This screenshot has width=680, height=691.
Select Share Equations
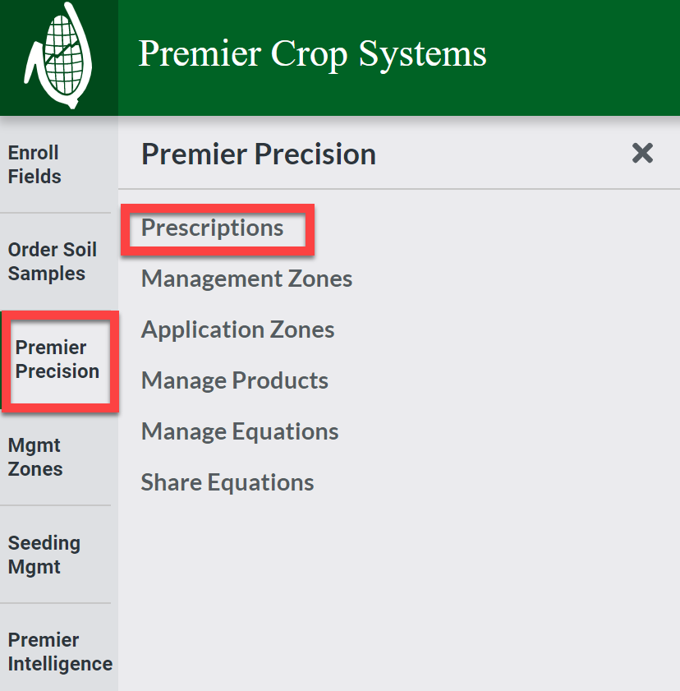pyautogui.click(x=227, y=482)
